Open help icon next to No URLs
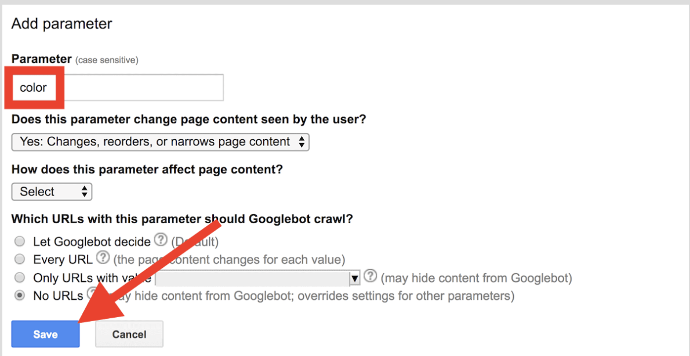The image size is (690, 356). (x=92, y=294)
